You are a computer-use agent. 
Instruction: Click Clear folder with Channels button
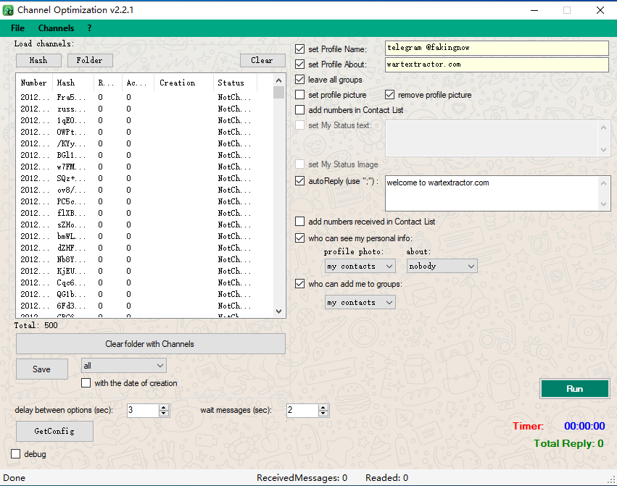tap(150, 344)
